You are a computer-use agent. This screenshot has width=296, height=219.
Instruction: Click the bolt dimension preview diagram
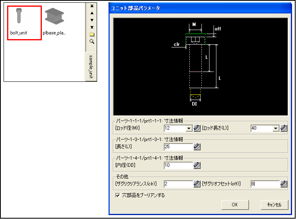[200, 66]
